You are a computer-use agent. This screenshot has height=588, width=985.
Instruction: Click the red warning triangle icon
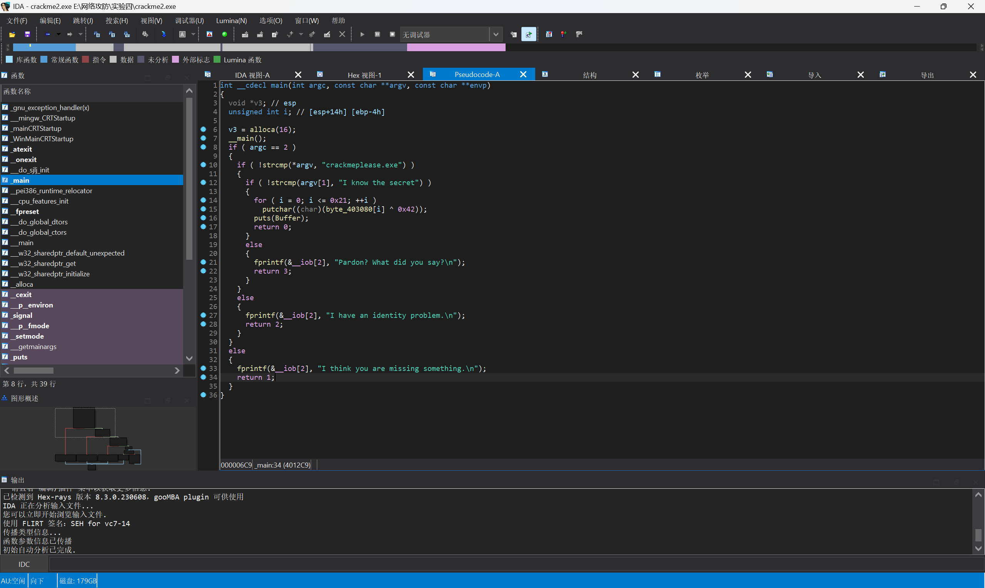coord(210,35)
